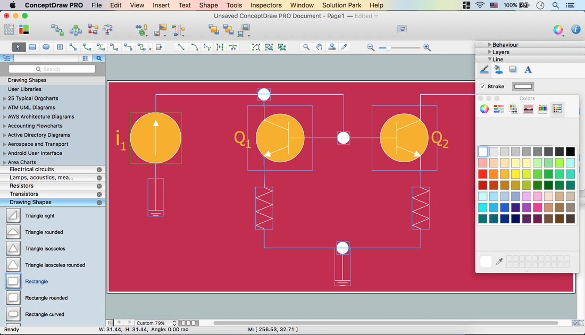
Task: Open the Solution Park menu
Action: (341, 5)
